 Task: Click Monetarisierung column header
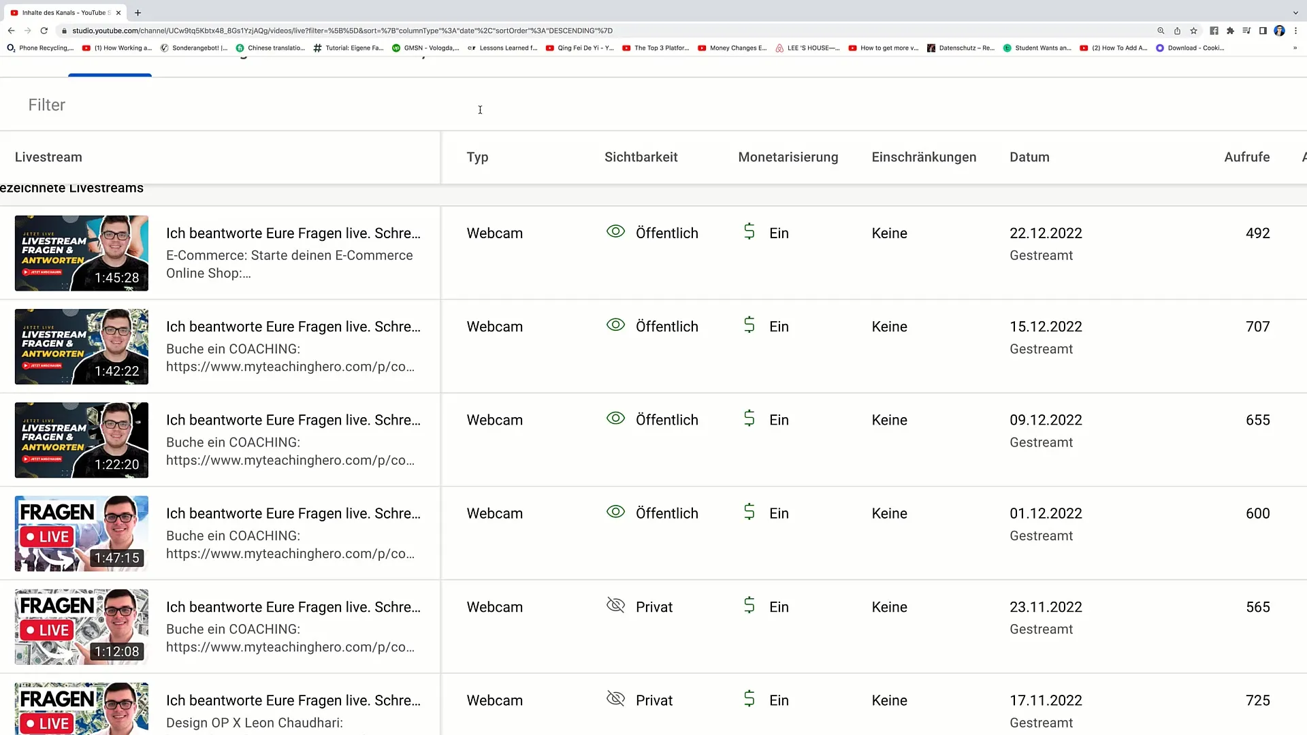[787, 156]
